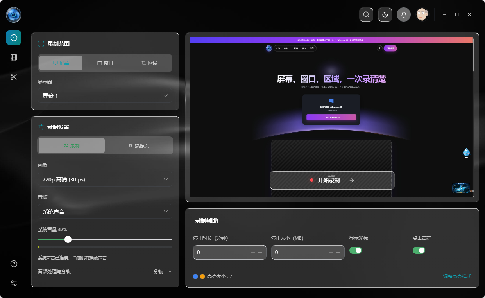Viewport: 485px width, 298px height.
Task: Open the 屏幕 1 display dropdown
Action: (x=105, y=95)
